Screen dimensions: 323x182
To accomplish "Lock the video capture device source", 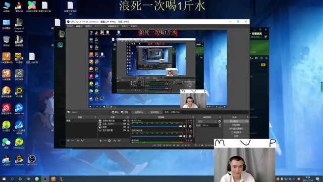I will tap(128, 120).
